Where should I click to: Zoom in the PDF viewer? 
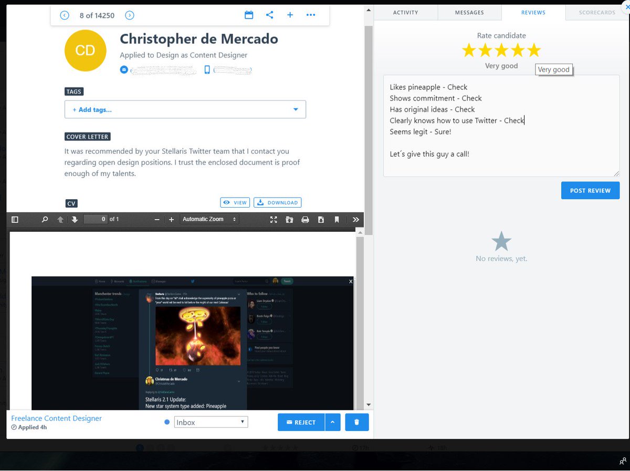pos(171,219)
